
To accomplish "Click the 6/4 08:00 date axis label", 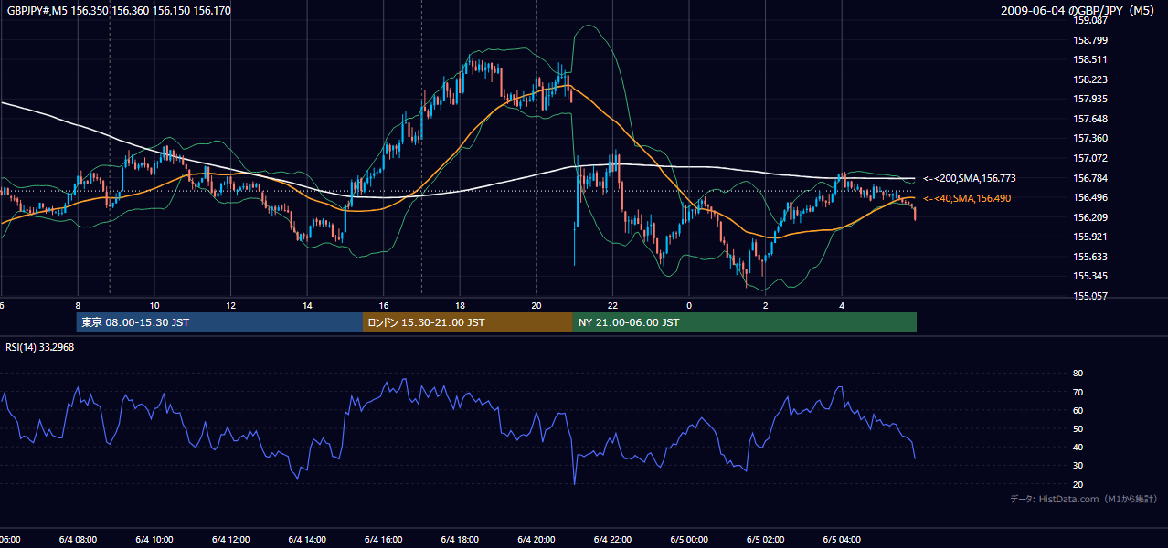I will tap(79, 540).
